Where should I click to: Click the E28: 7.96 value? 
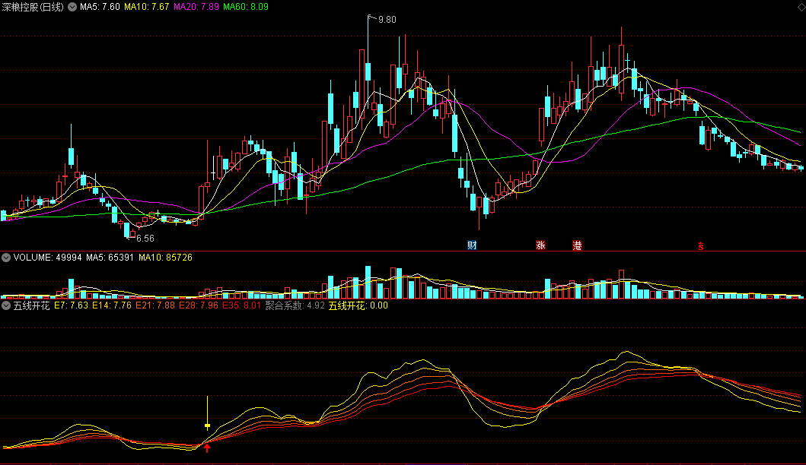199,305
